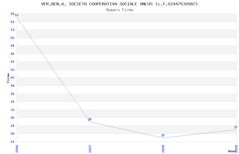Viewport: 239px width, 154px height.
Task: Click y-axis tick 48
Action: point(12,46)
